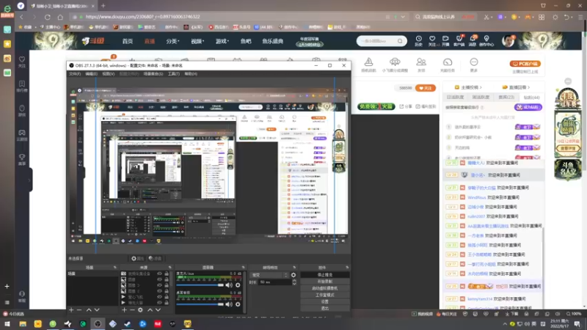587x330 pixels.
Task: Open source 属性 button above docks
Action: [137, 259]
